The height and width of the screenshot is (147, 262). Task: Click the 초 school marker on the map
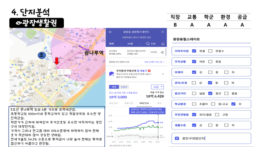(x=42, y=55)
